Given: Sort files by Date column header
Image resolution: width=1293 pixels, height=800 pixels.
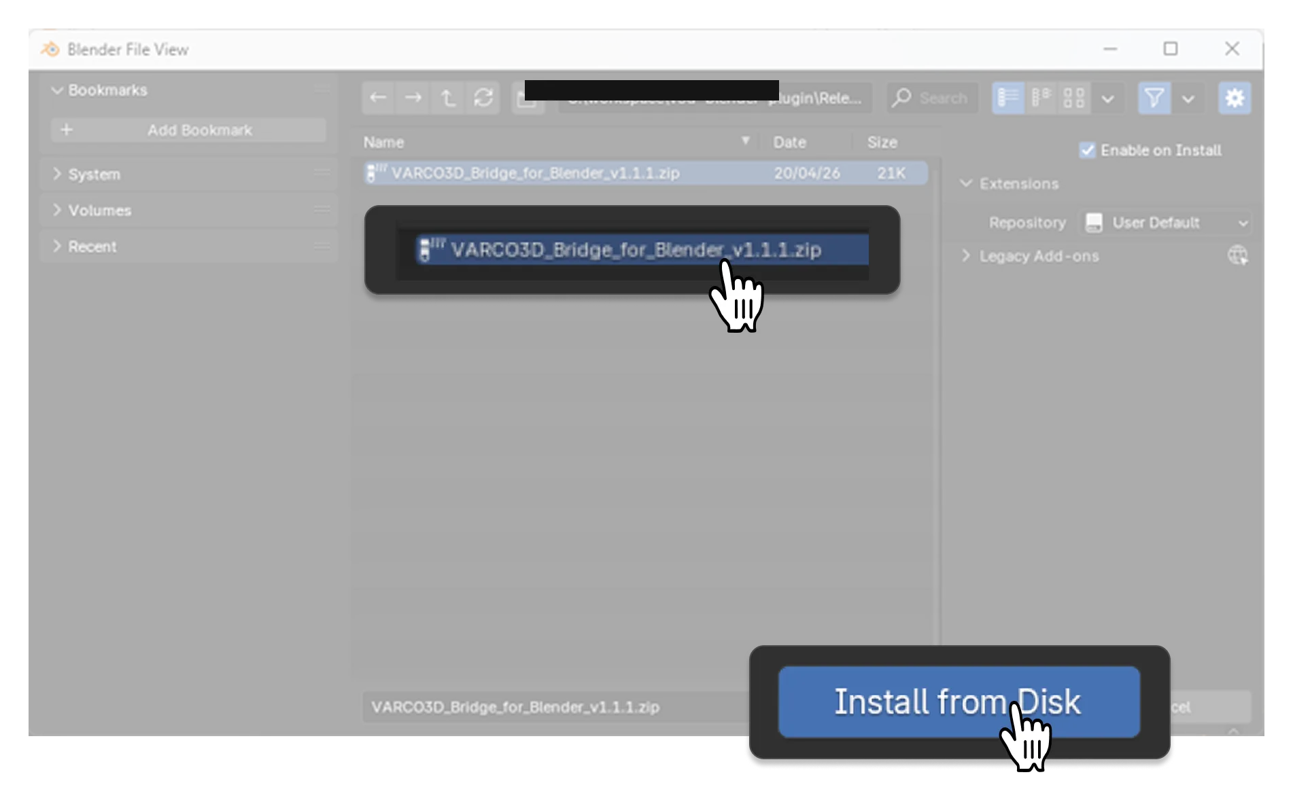Looking at the screenshot, I should coord(790,142).
